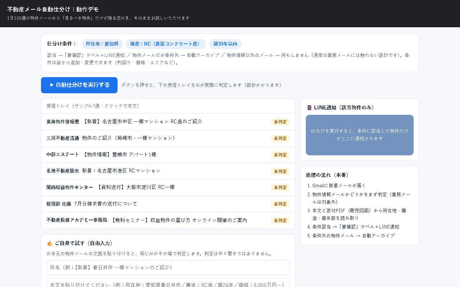Click the 未判定 badge on 経理部 佐藤 row
The image size is (460, 287).
click(x=280, y=204)
